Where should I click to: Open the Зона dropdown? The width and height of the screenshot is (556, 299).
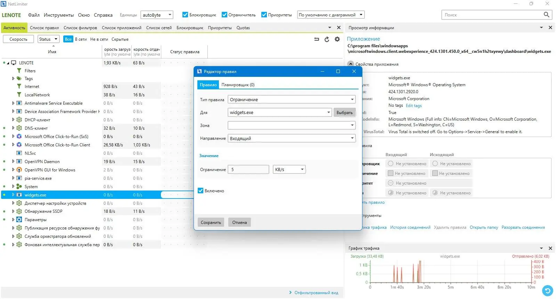[x=292, y=125]
